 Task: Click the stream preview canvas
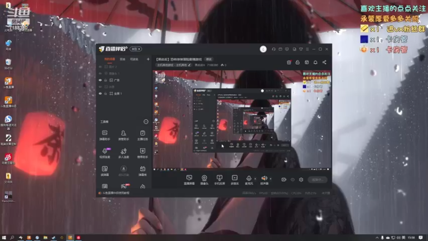[x=242, y=120]
